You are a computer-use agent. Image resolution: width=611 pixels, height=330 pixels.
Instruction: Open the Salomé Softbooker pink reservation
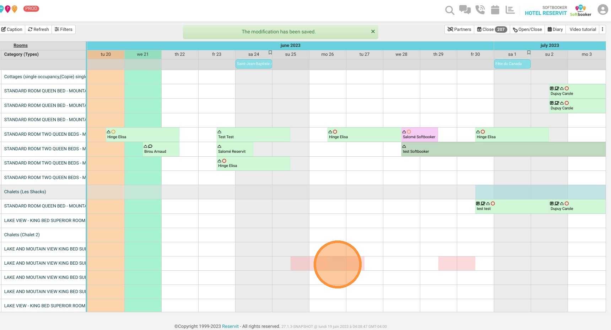point(420,135)
